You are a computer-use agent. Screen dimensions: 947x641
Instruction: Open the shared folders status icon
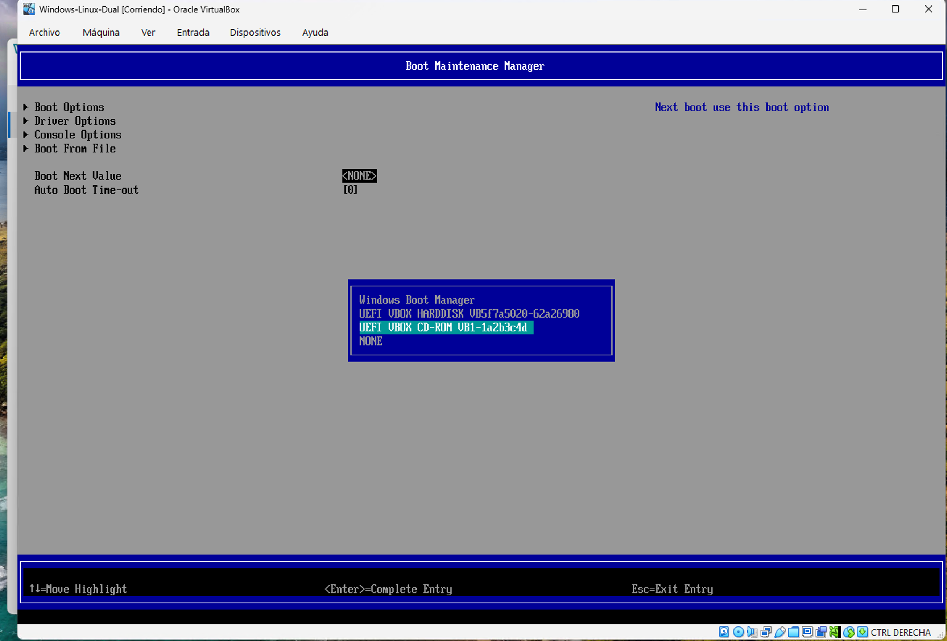(x=794, y=632)
